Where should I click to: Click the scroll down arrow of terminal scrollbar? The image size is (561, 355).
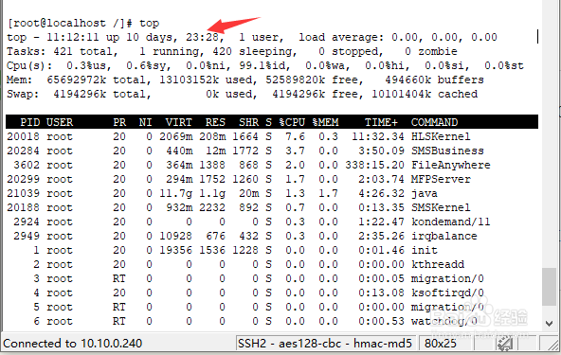point(550,323)
